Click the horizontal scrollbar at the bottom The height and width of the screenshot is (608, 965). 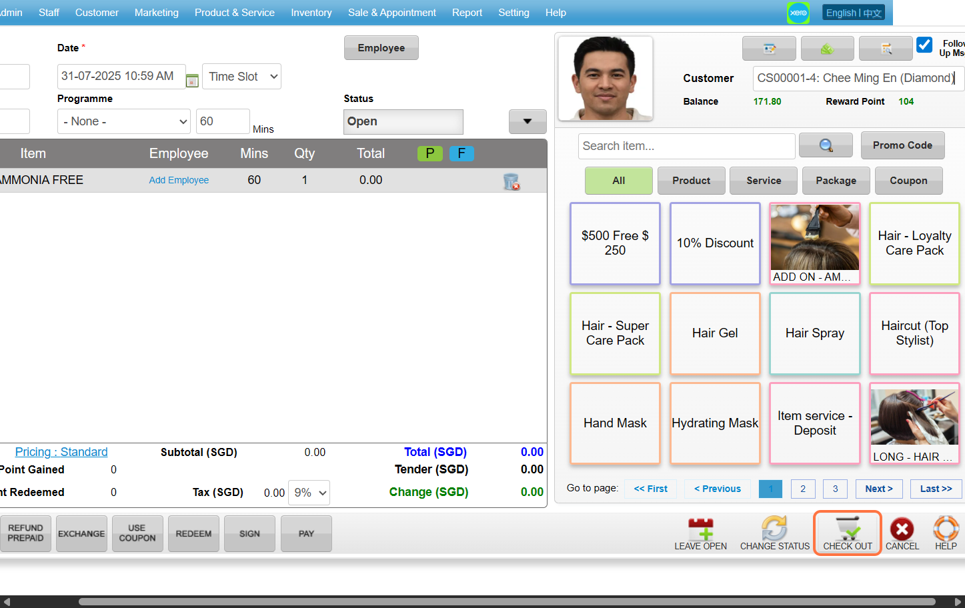coord(507,601)
